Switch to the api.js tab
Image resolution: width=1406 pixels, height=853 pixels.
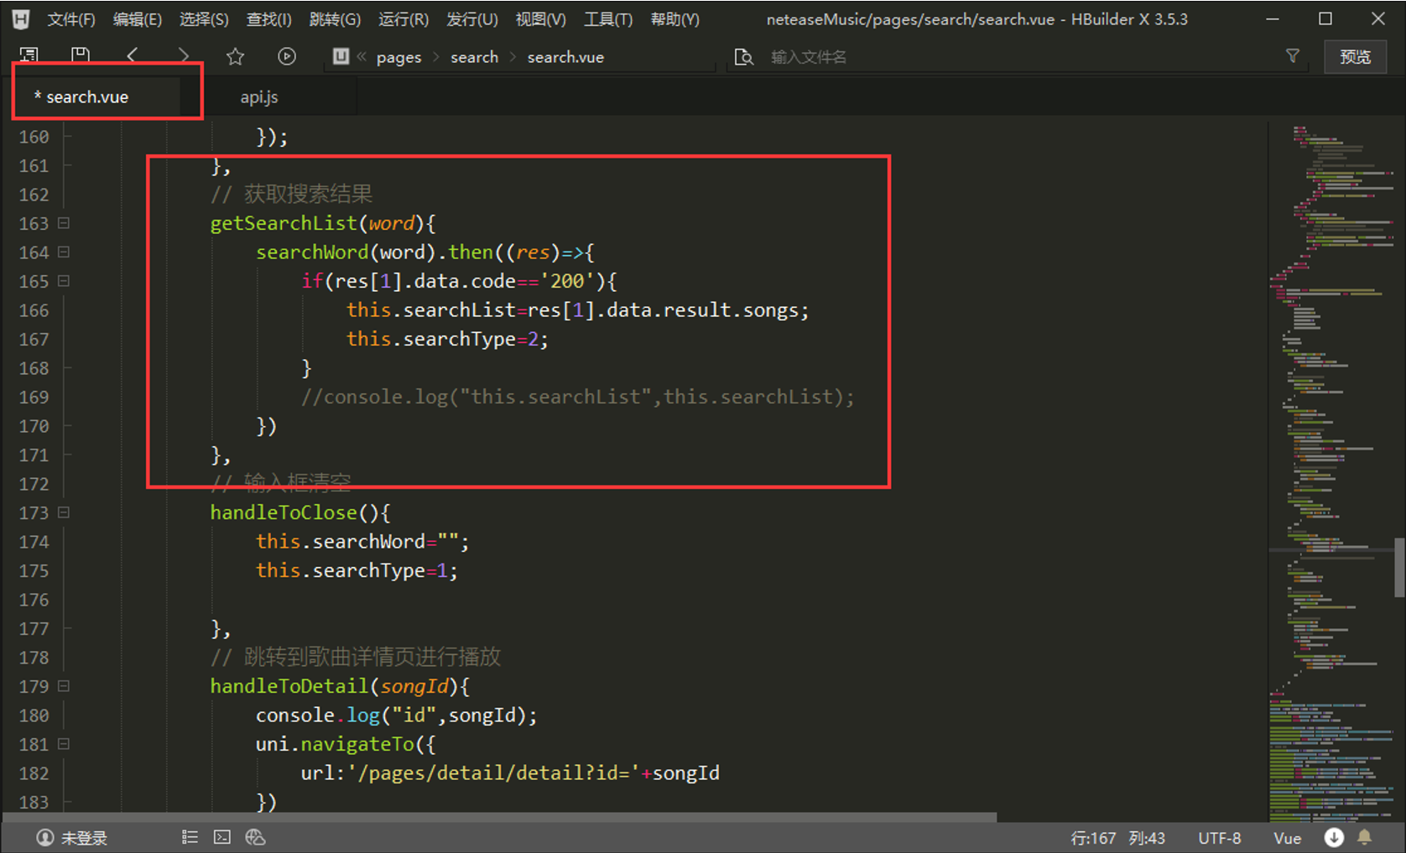point(259,96)
